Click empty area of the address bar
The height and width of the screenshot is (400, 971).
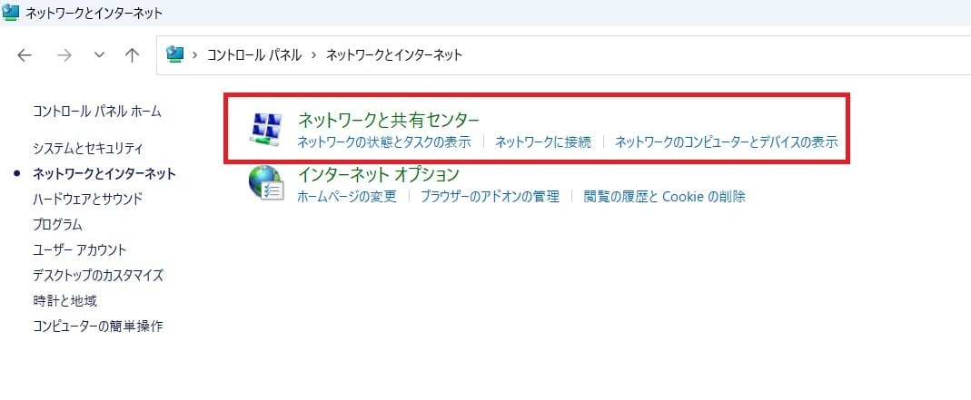[712, 55]
